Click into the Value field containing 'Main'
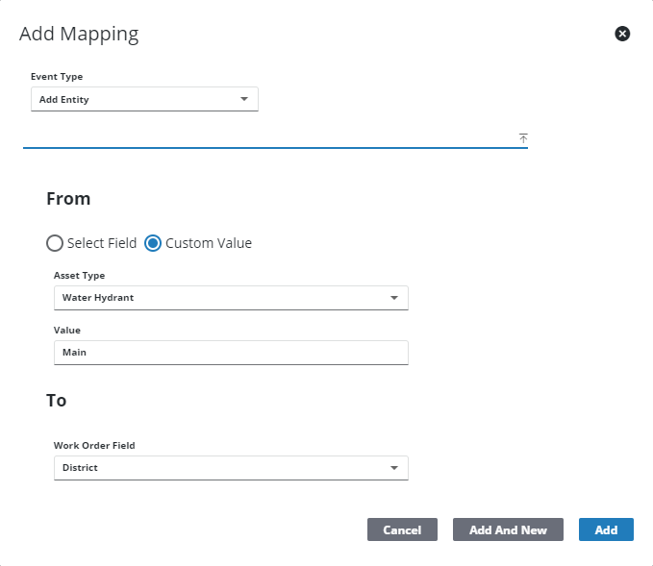This screenshot has height=566, width=653. coord(231,353)
